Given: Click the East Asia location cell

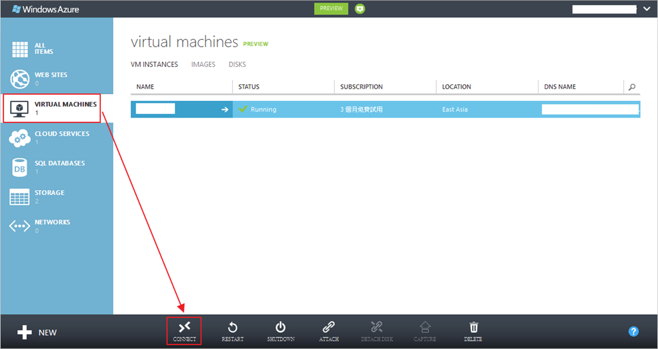Looking at the screenshot, I should click(x=487, y=109).
